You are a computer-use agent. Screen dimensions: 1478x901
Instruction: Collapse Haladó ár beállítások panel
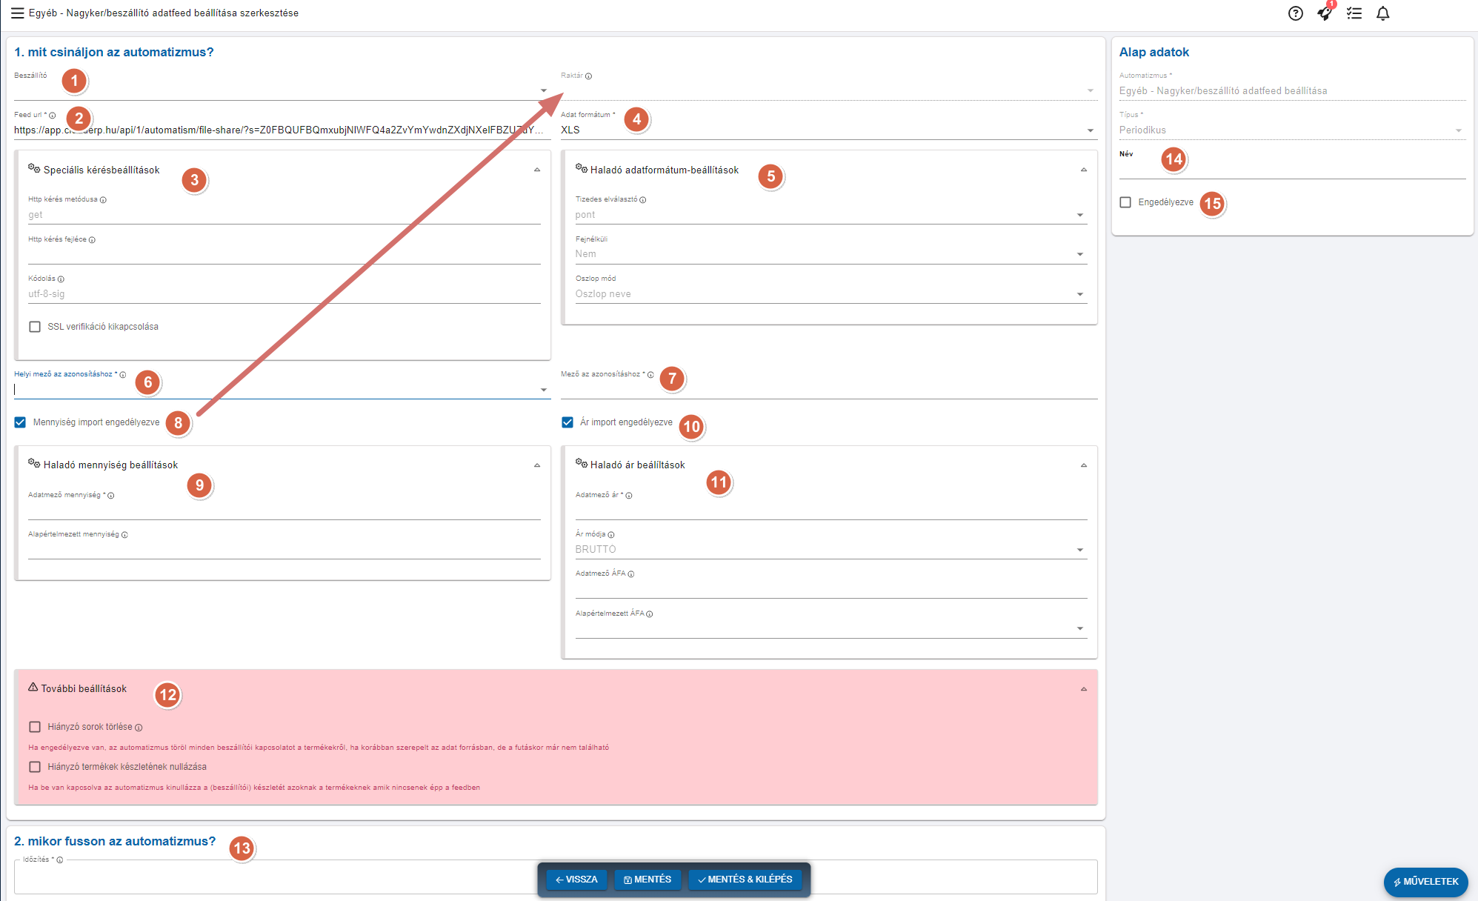(x=1084, y=465)
